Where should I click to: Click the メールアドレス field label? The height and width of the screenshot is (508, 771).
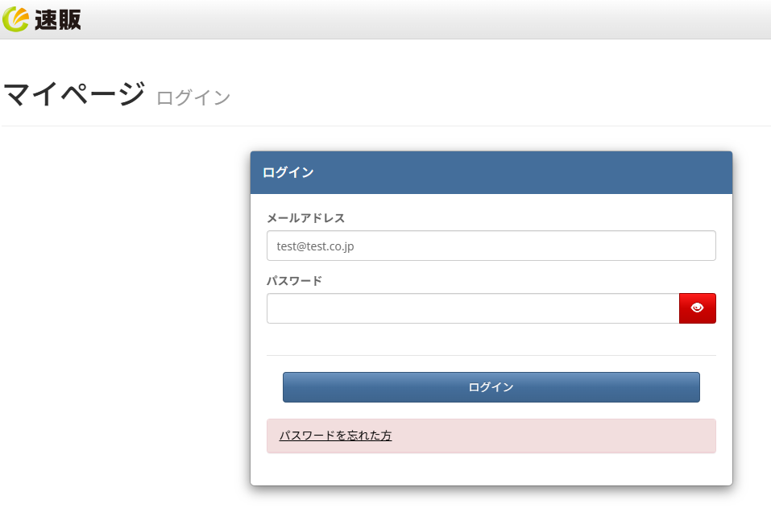[305, 217]
